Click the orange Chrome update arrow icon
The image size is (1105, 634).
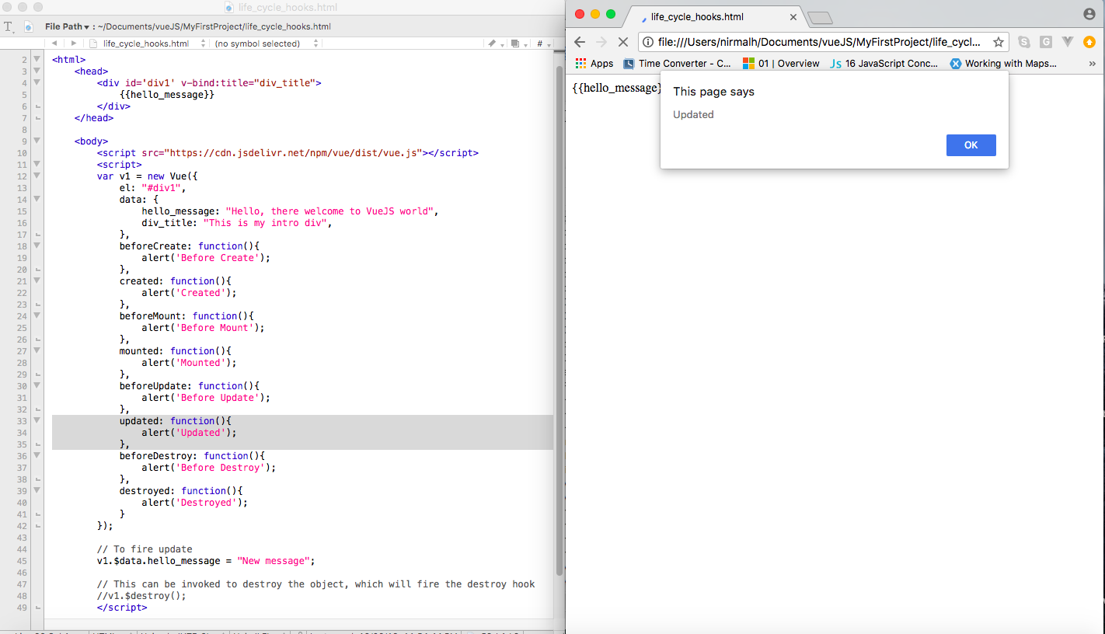click(1089, 42)
